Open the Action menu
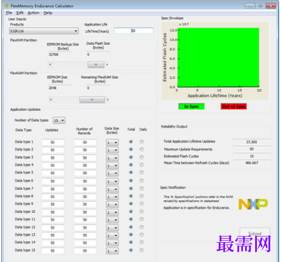This screenshot has width=282, height=262. (x=33, y=13)
